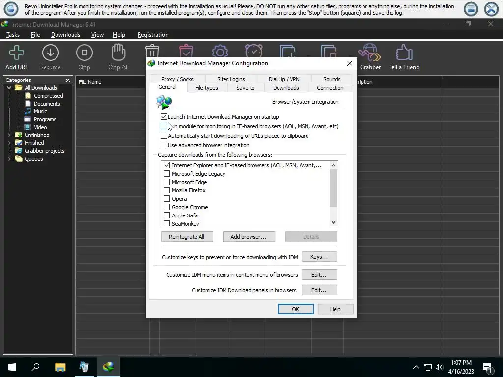
Task: Collapse the All Downloads tree node
Action: 9,88
